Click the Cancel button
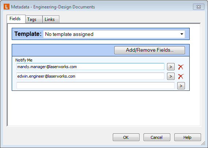The width and height of the screenshot is (208, 148). click(x=157, y=137)
